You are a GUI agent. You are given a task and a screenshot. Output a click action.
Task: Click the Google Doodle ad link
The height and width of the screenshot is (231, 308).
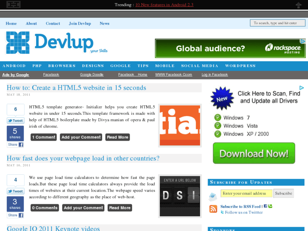[92, 75]
